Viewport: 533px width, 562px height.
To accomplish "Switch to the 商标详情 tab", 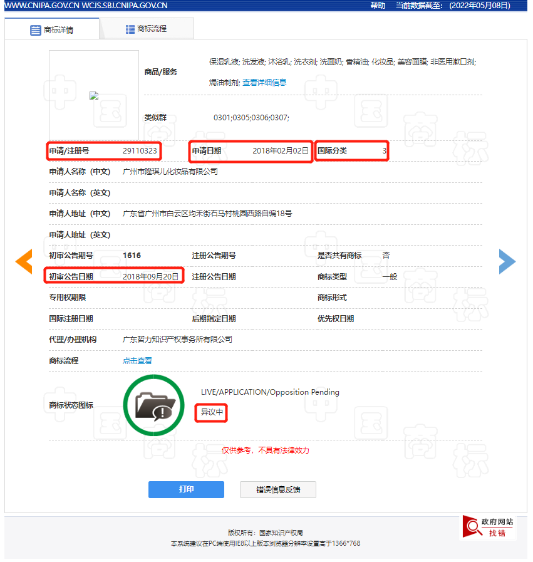I will pyautogui.click(x=52, y=29).
